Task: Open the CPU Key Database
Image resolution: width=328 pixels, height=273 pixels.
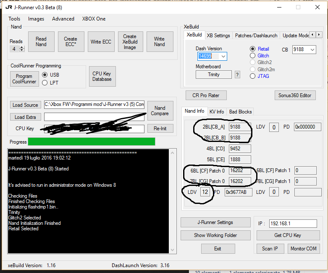Action: coord(102,76)
